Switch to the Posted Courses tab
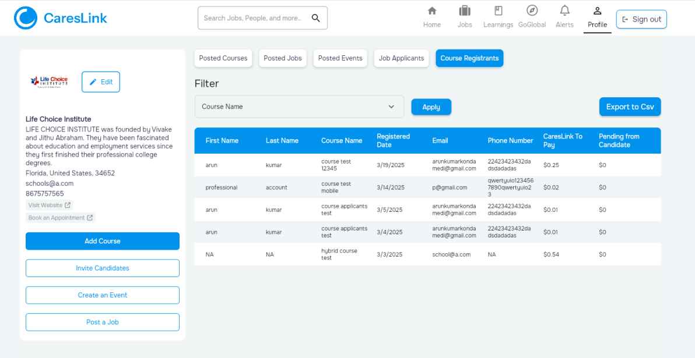 (x=223, y=58)
